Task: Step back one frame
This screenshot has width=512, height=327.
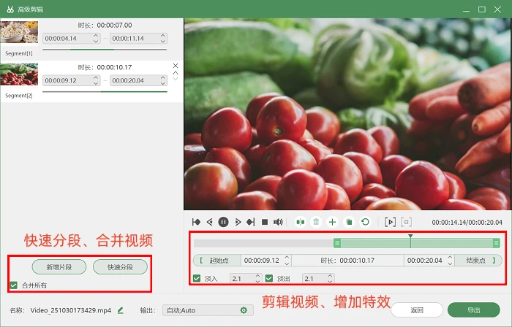Action: pos(210,222)
